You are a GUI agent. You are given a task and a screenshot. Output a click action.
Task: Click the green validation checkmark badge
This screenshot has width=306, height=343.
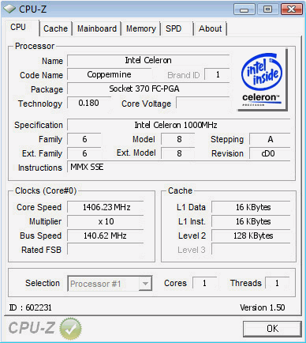[70, 328]
